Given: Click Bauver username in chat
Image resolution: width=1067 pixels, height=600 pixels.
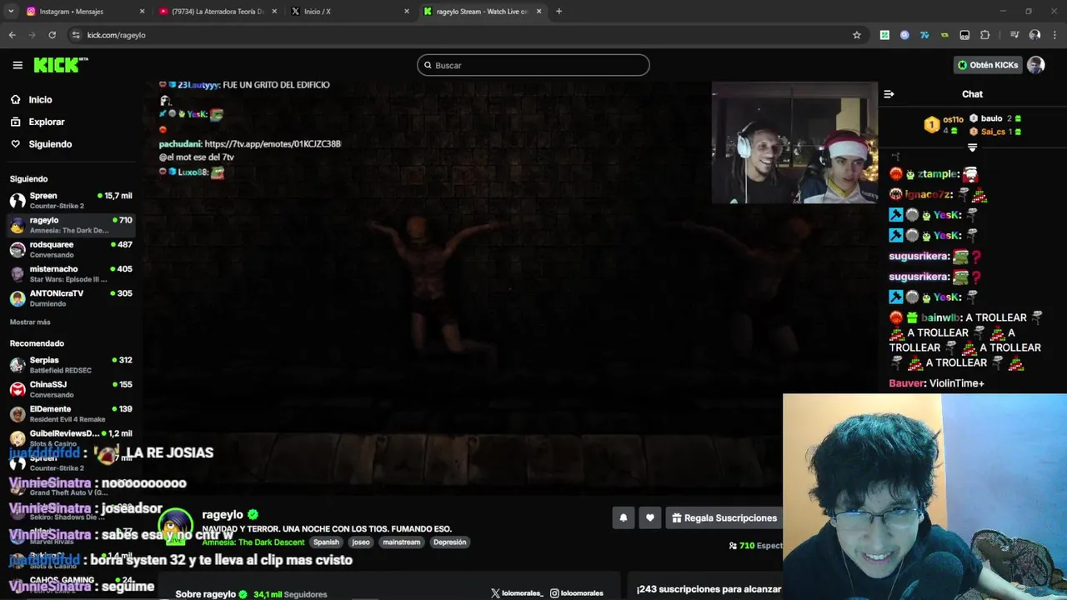Looking at the screenshot, I should (x=907, y=383).
